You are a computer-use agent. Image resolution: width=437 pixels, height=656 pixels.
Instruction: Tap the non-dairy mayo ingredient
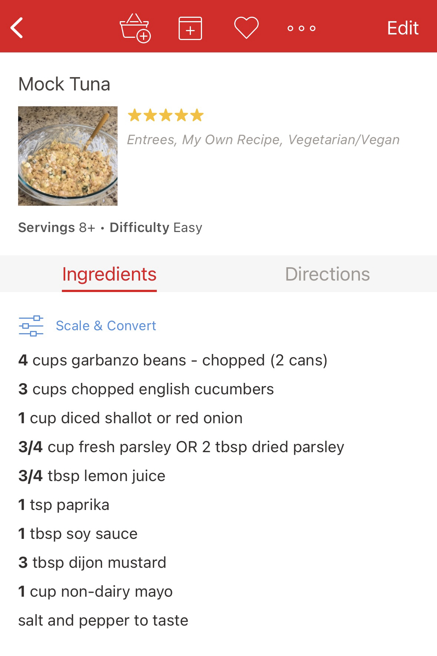click(96, 592)
